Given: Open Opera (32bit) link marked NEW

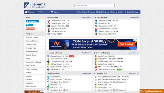Looking at the screenshot, I should click(x=107, y=69).
